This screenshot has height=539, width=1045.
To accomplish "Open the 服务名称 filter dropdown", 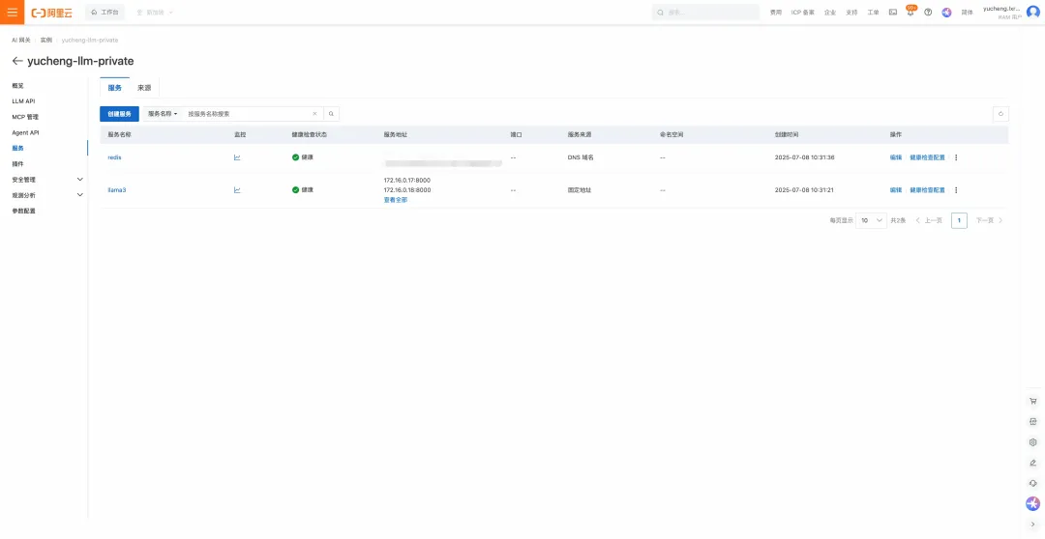I will 163,114.
